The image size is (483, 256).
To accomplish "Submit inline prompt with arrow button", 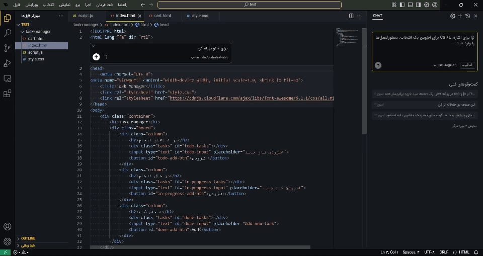I will [96, 57].
